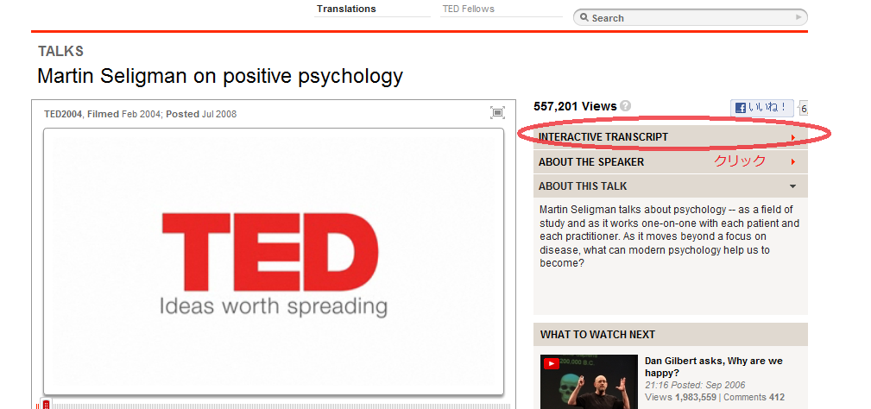Open the Translations menu item

[346, 9]
